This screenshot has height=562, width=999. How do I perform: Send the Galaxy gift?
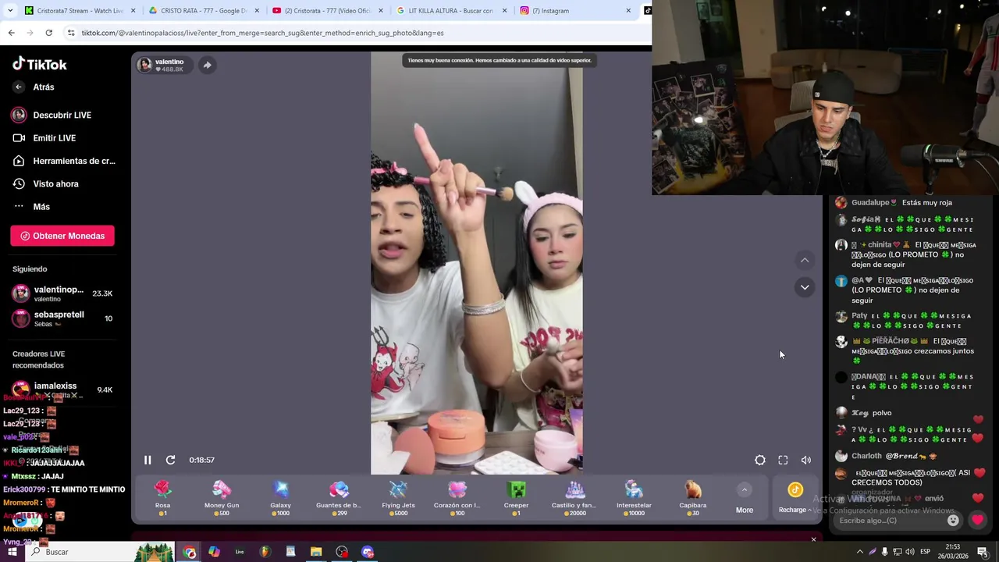click(280, 497)
